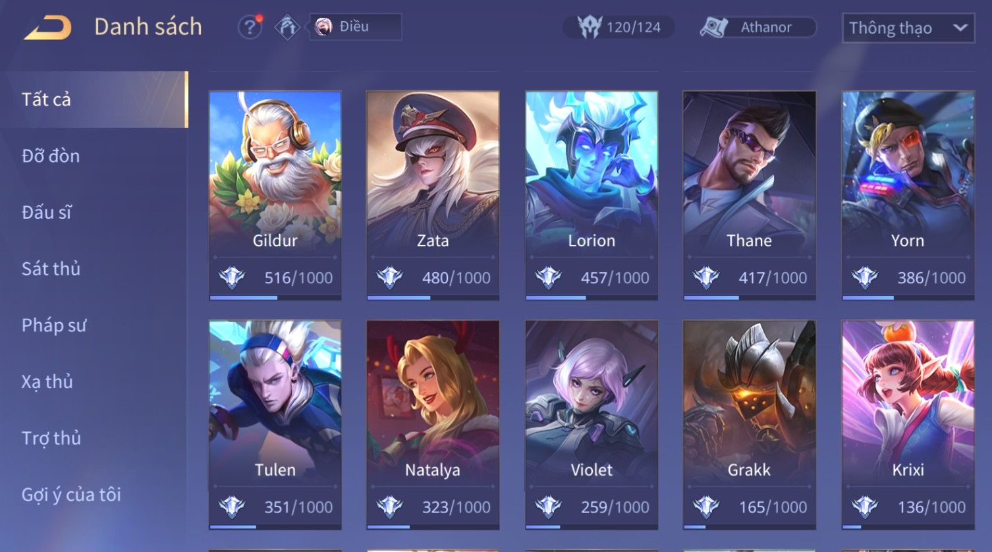Click Gildur's mastery badge icon
The image size is (992, 552).
click(232, 277)
